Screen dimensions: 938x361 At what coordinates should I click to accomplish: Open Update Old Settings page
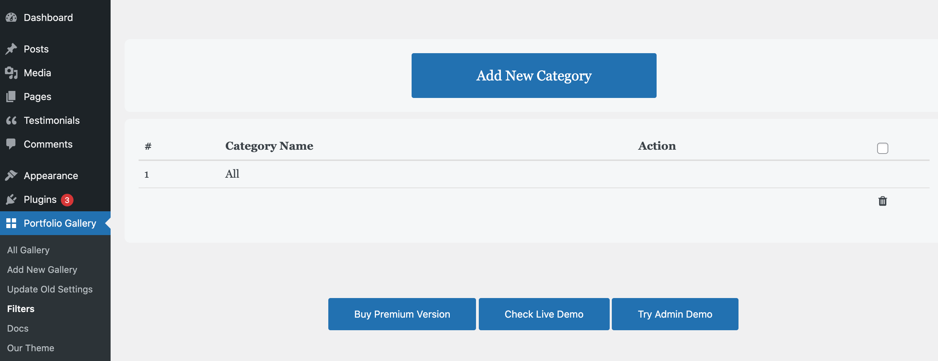point(50,289)
